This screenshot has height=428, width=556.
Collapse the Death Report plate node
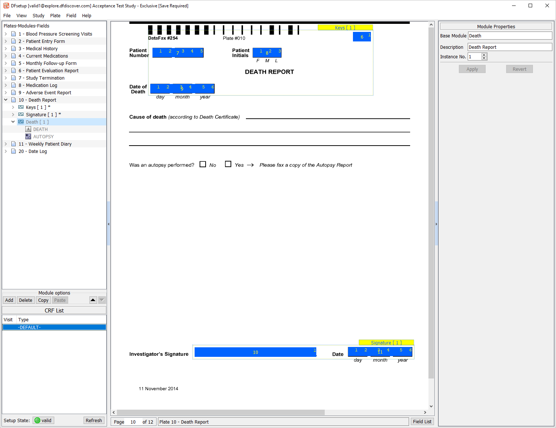tap(6, 100)
